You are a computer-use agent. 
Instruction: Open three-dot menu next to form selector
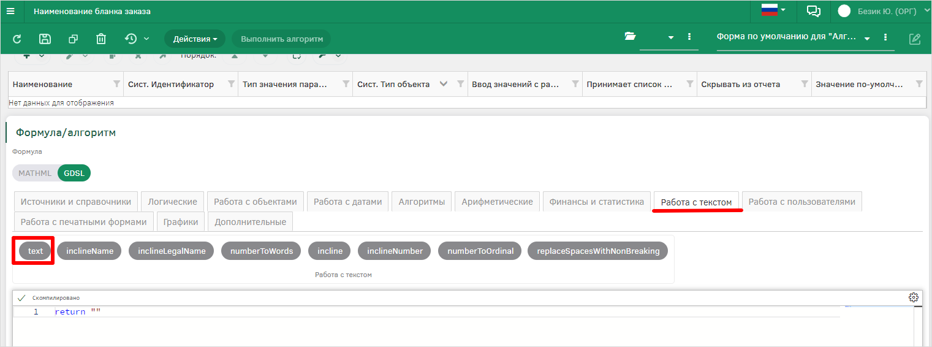[x=885, y=37]
